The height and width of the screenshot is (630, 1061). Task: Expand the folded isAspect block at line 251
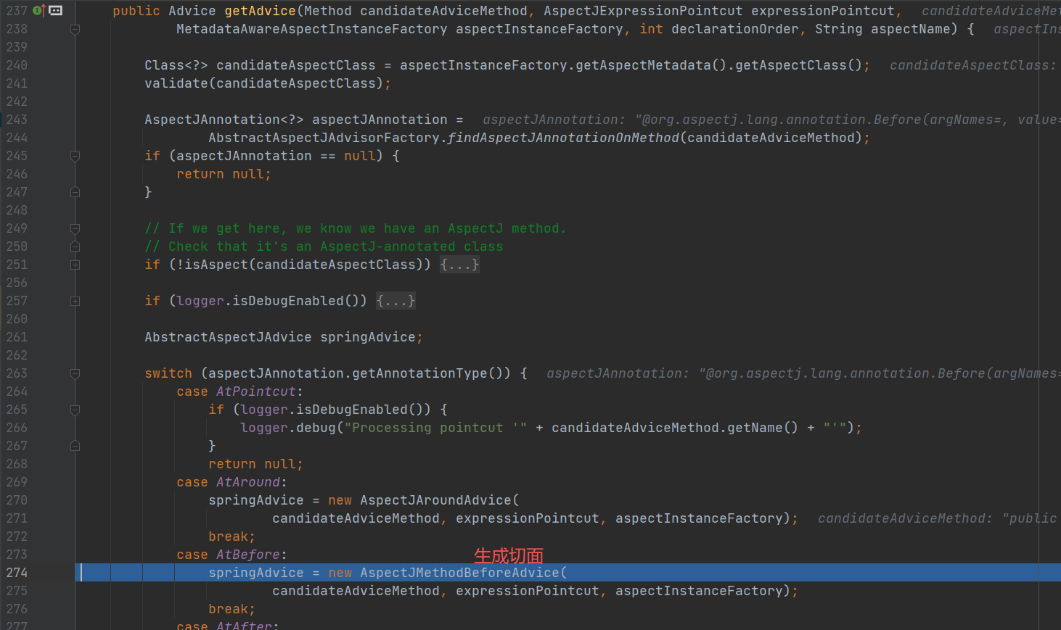[75, 265]
